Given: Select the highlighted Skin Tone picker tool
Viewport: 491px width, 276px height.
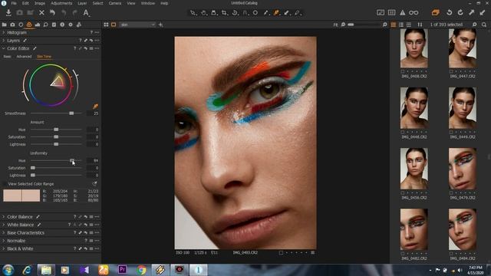Looking at the screenshot, I should (x=276, y=13).
